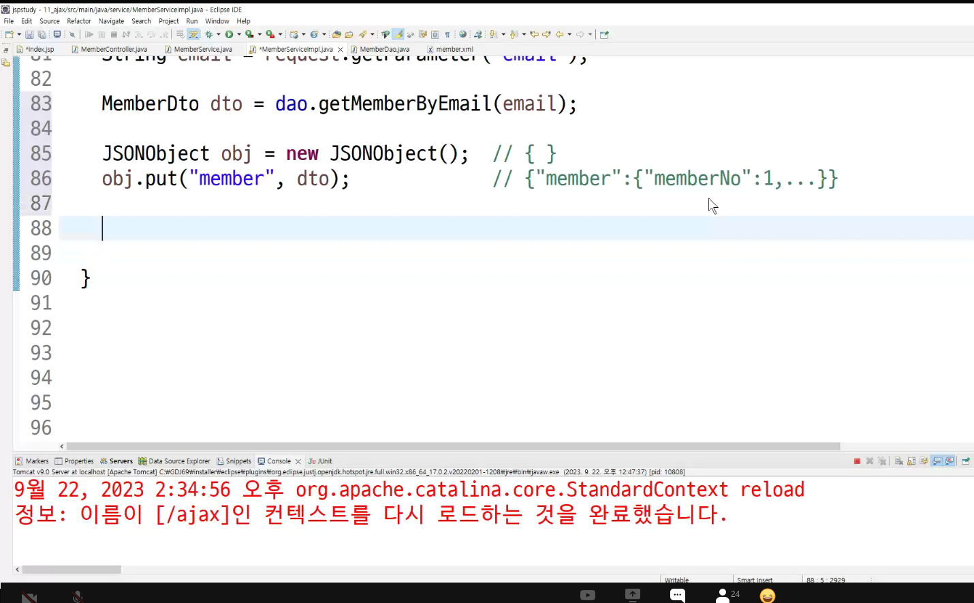Viewport: 974px width, 603px height.
Task: Open the Servers view tab
Action: [x=116, y=461]
